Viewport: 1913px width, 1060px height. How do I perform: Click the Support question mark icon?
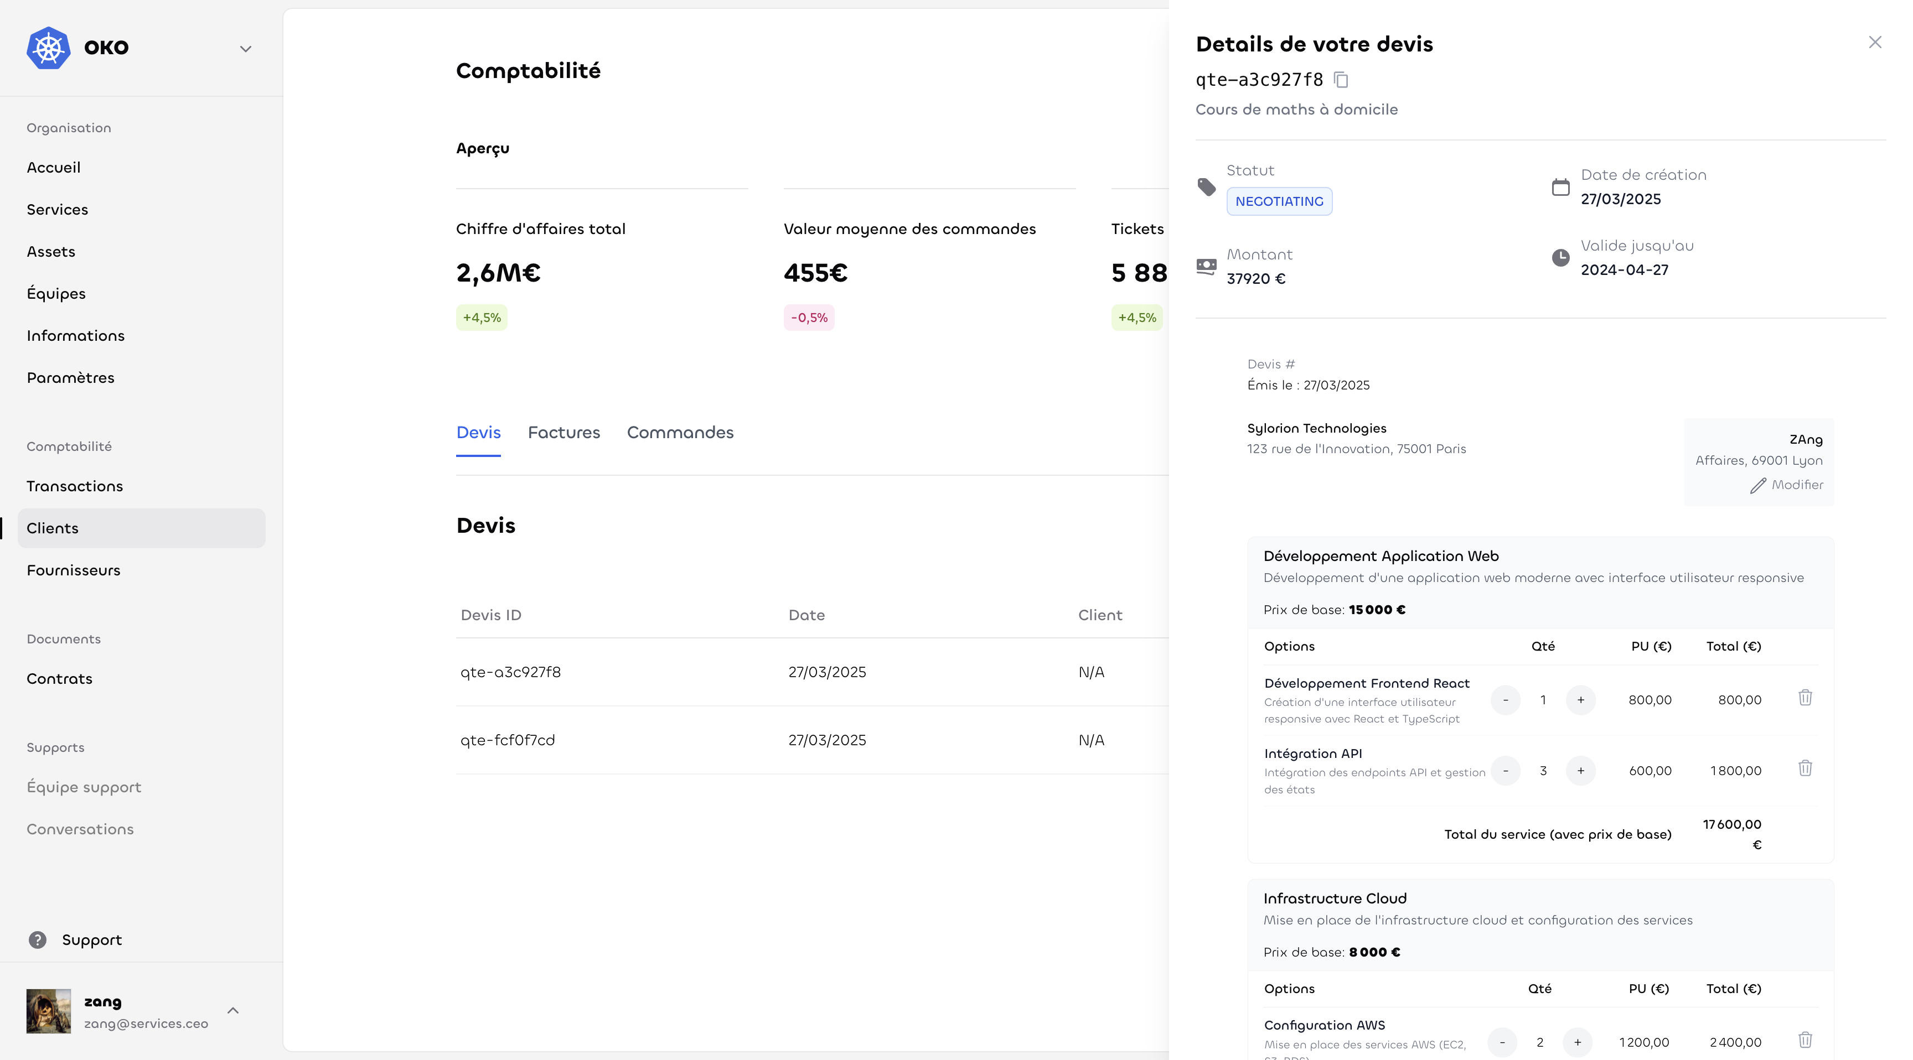coord(37,940)
